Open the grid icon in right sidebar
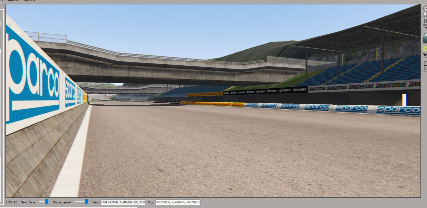Image resolution: width=427 pixels, height=208 pixels. pos(425,65)
